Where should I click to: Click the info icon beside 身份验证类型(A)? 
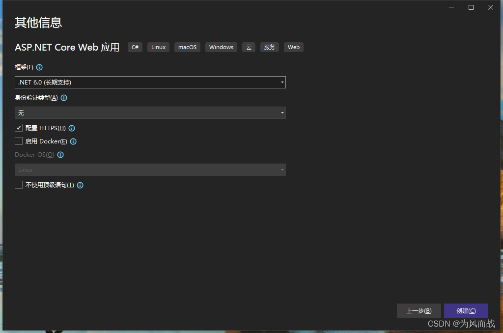click(x=63, y=98)
